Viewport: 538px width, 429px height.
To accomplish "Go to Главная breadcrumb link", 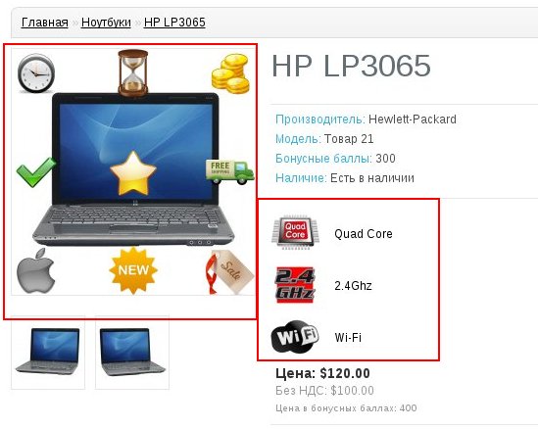I will [x=45, y=23].
